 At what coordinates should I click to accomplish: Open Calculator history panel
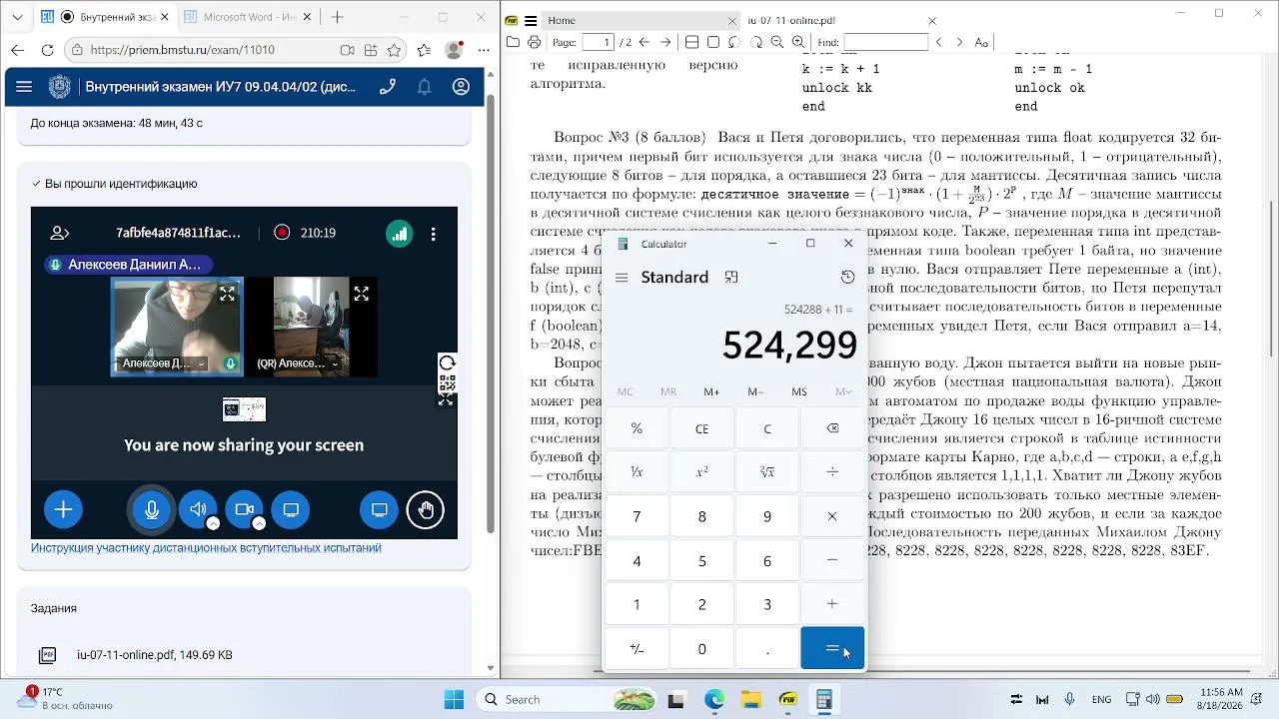coord(847,278)
